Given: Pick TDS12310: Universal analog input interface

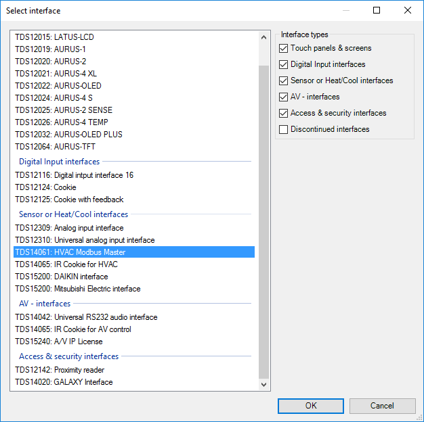Looking at the screenshot, I should 85,240.
